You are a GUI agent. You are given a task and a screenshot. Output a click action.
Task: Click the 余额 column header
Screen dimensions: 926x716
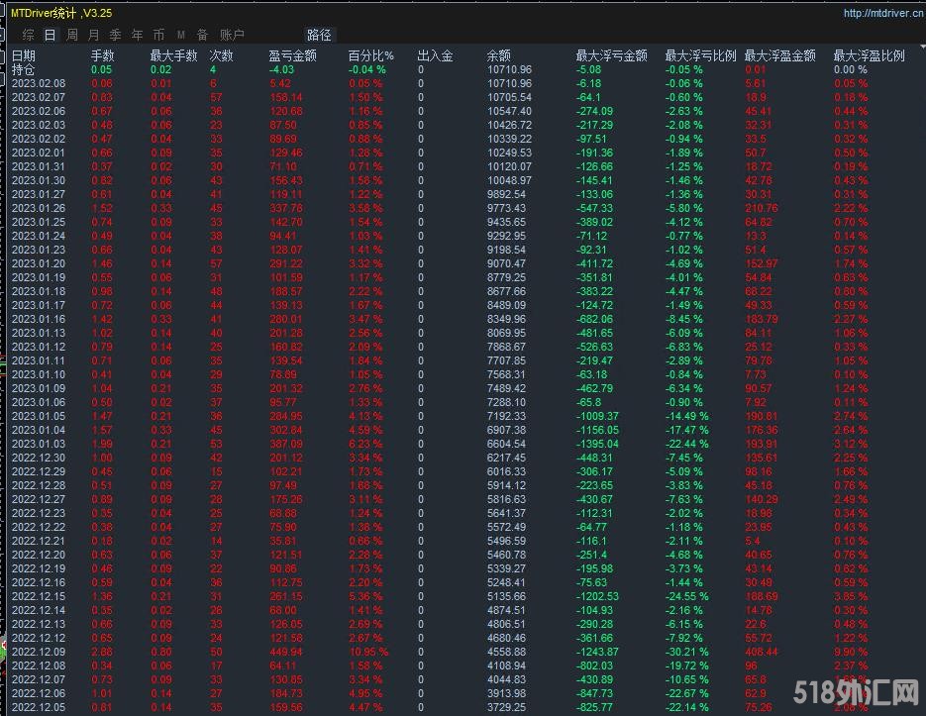499,55
